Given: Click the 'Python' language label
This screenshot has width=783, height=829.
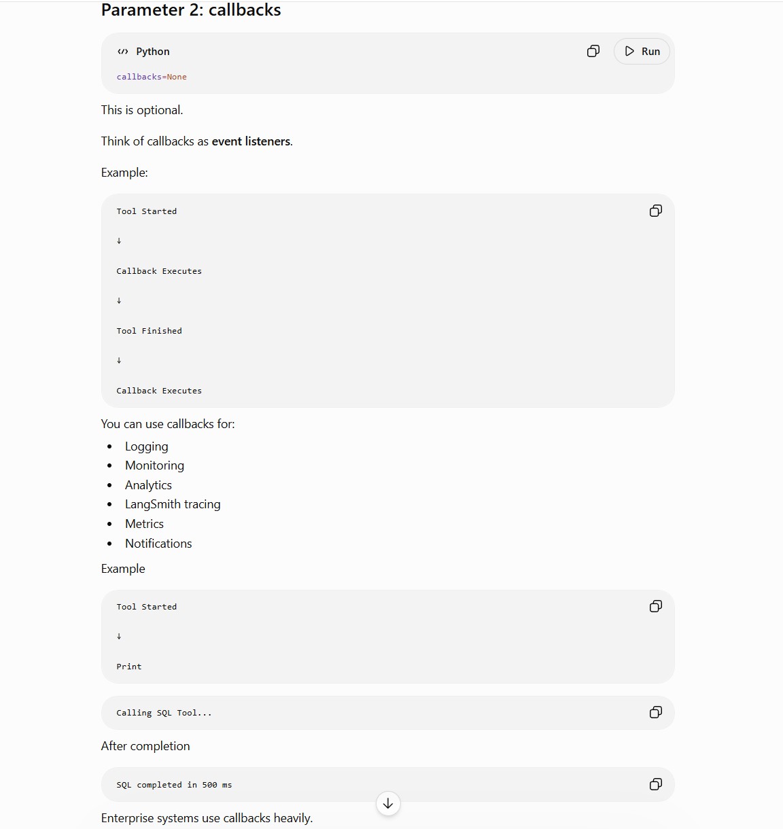Looking at the screenshot, I should click(153, 52).
